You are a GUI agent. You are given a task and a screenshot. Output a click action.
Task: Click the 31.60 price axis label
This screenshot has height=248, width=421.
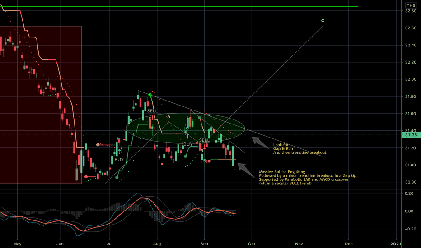coord(411,114)
